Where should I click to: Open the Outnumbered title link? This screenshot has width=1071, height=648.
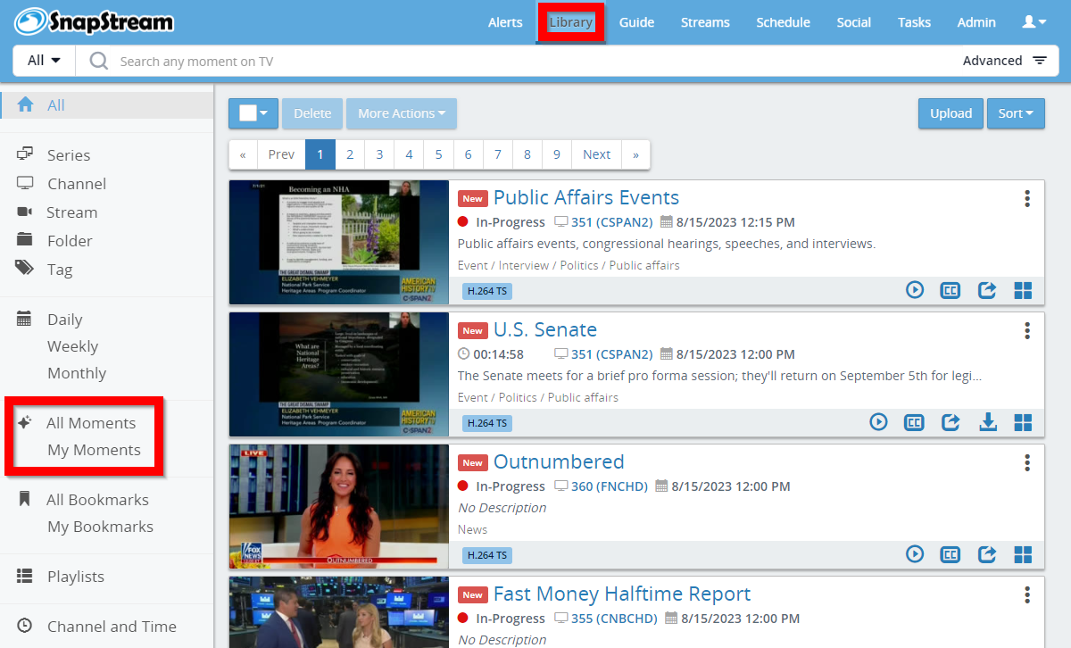point(559,462)
